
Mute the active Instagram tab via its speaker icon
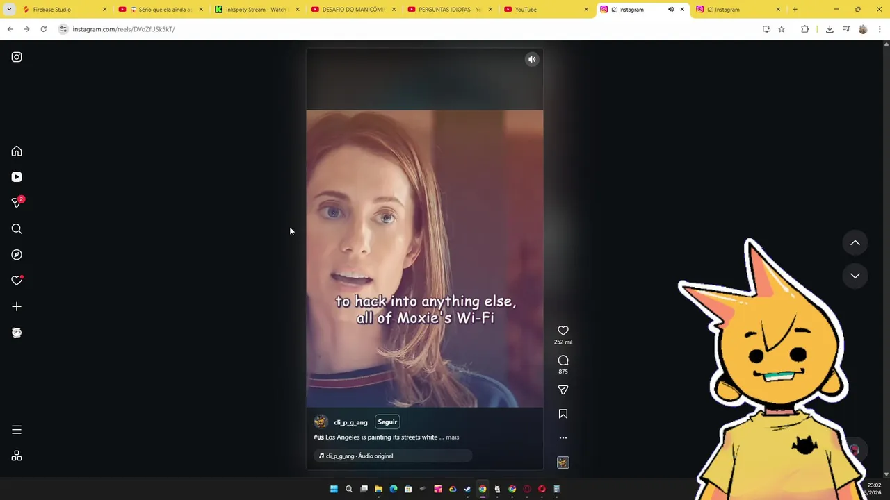[671, 10]
